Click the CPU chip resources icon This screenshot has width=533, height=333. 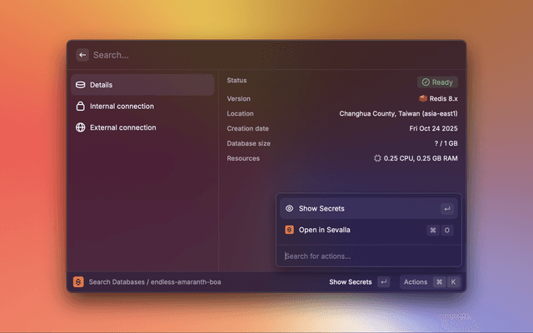click(x=378, y=158)
